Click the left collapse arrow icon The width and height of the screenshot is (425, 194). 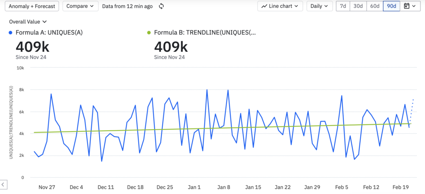[x=3, y=184]
